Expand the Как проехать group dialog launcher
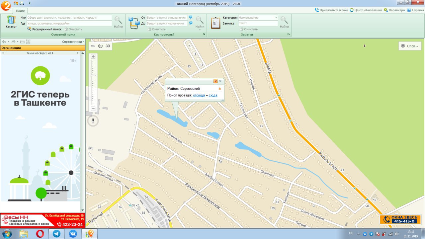The width and height of the screenshot is (425, 239). (x=204, y=35)
